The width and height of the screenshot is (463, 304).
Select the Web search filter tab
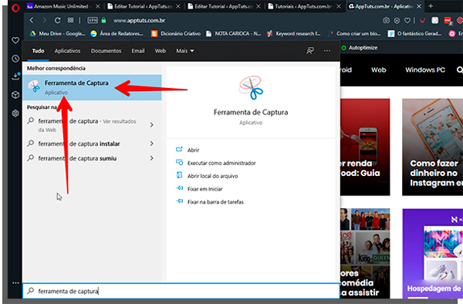pyautogui.click(x=161, y=51)
